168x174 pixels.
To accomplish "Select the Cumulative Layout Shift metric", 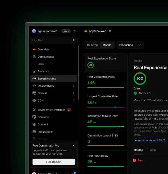I will pos(106,140).
